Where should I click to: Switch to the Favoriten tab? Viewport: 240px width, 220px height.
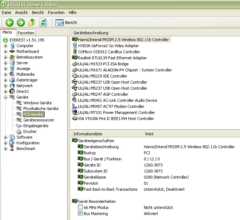pyautogui.click(x=26, y=33)
